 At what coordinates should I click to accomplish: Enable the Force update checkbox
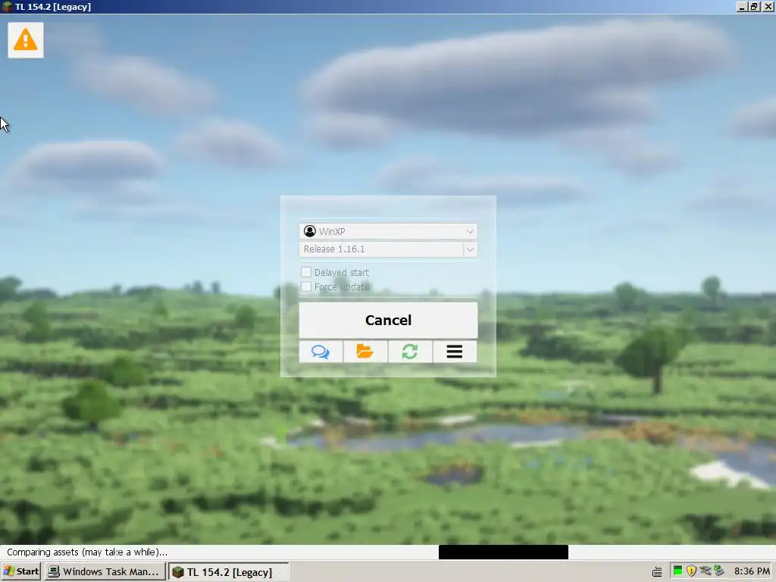(x=306, y=286)
